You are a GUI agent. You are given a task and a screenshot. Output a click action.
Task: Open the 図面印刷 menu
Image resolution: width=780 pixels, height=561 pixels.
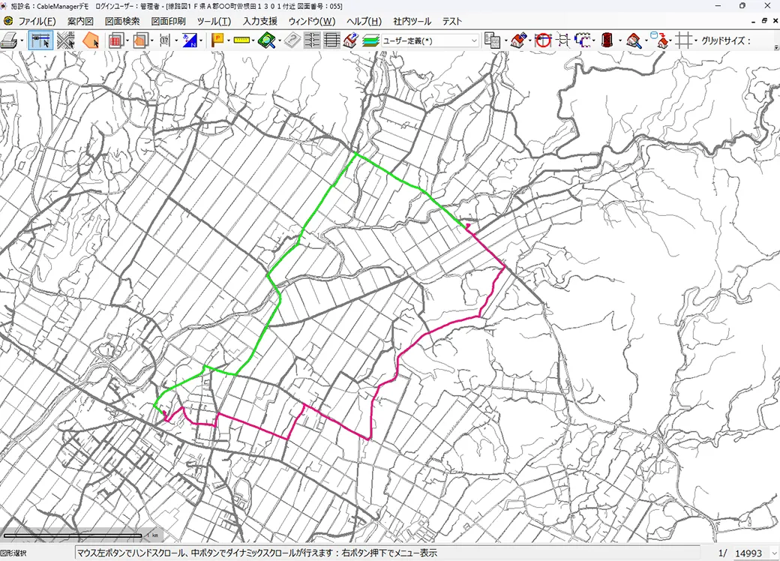pyautogui.click(x=169, y=22)
